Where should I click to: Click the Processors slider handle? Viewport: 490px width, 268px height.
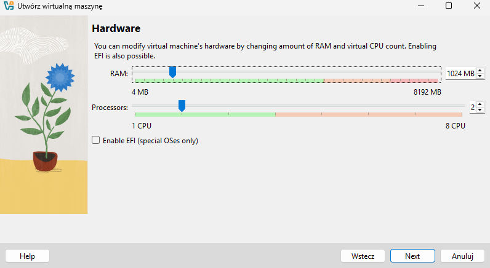coord(182,106)
